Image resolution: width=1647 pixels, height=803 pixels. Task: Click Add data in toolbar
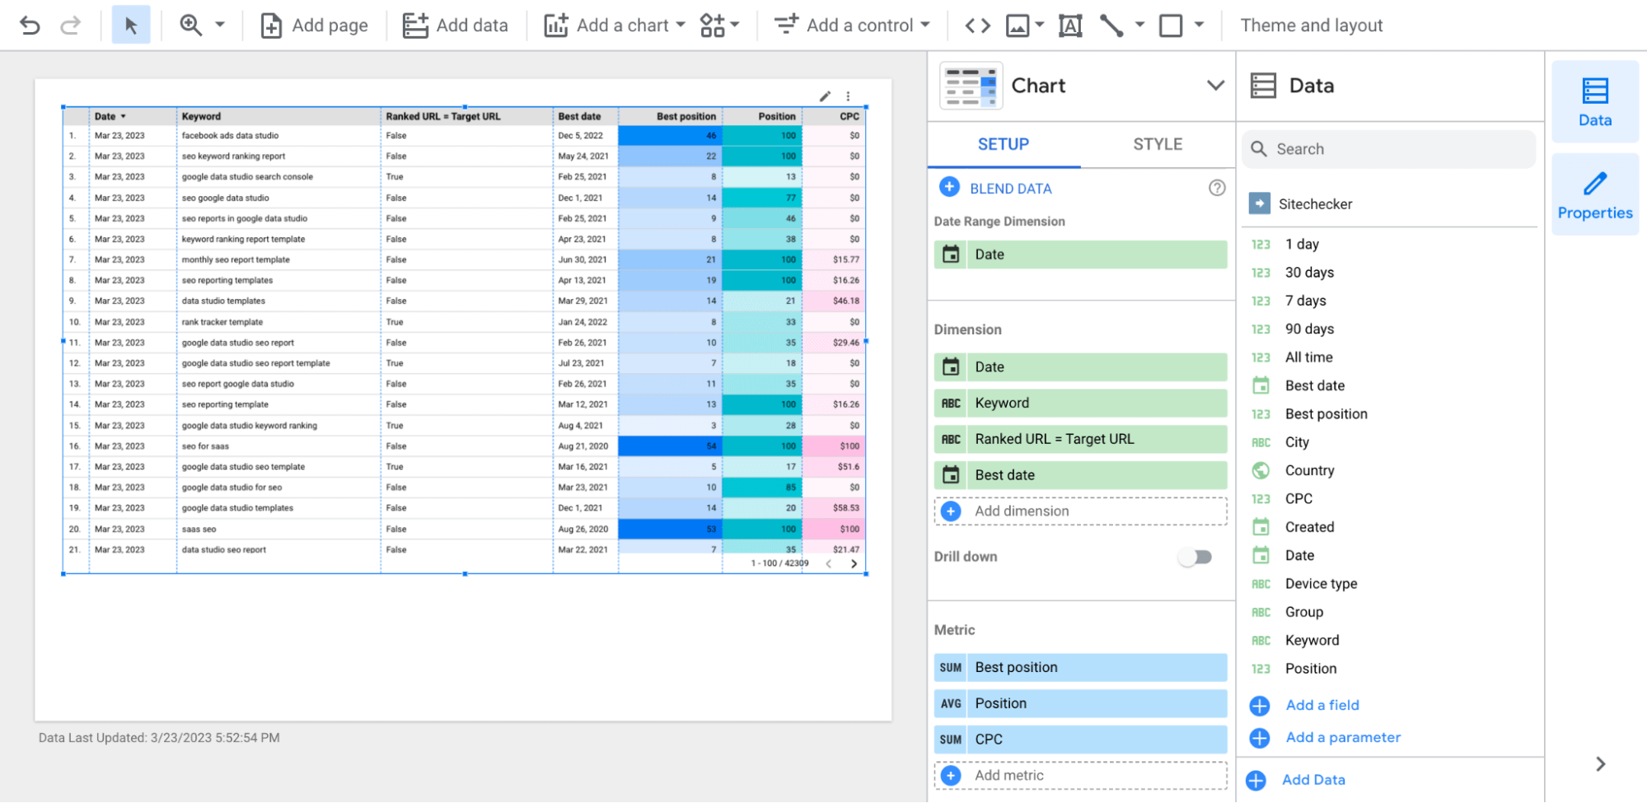pyautogui.click(x=456, y=26)
